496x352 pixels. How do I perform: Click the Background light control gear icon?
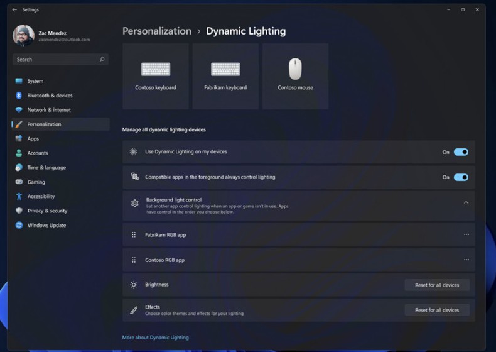[x=135, y=203]
